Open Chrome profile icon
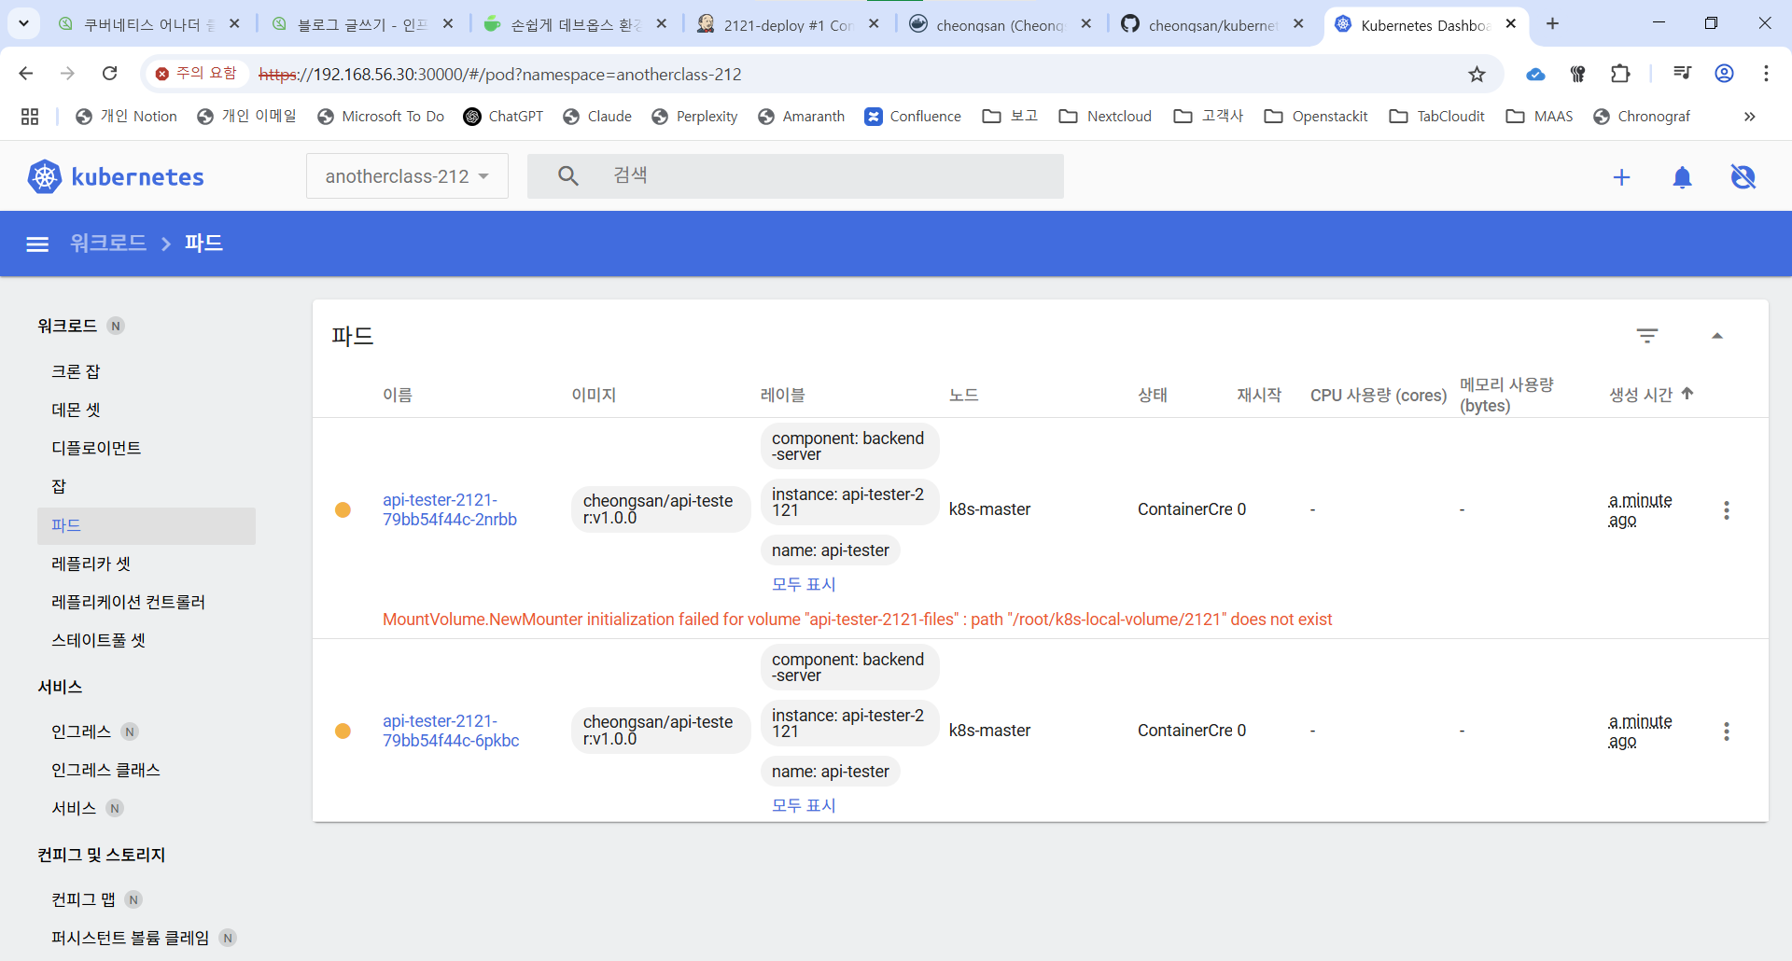This screenshot has width=1792, height=961. click(x=1724, y=74)
